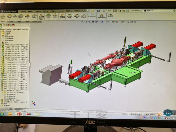The width and height of the screenshot is (176, 132).
Task: Select MC-LXS-02-10 in the feature tree
Action: tap(14, 74)
